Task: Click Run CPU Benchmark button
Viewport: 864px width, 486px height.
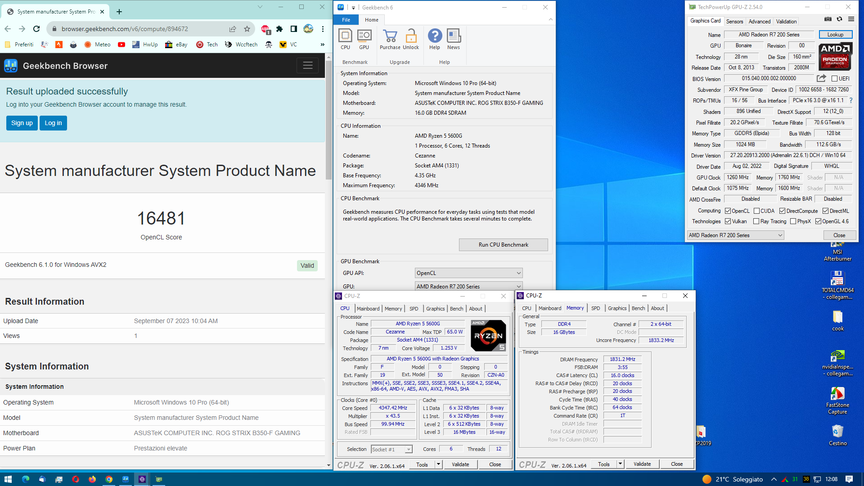Action: (x=504, y=245)
